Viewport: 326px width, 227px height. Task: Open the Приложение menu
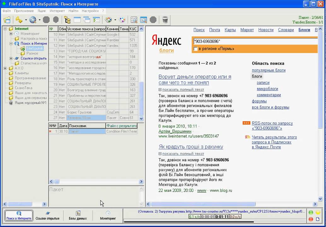24,11
